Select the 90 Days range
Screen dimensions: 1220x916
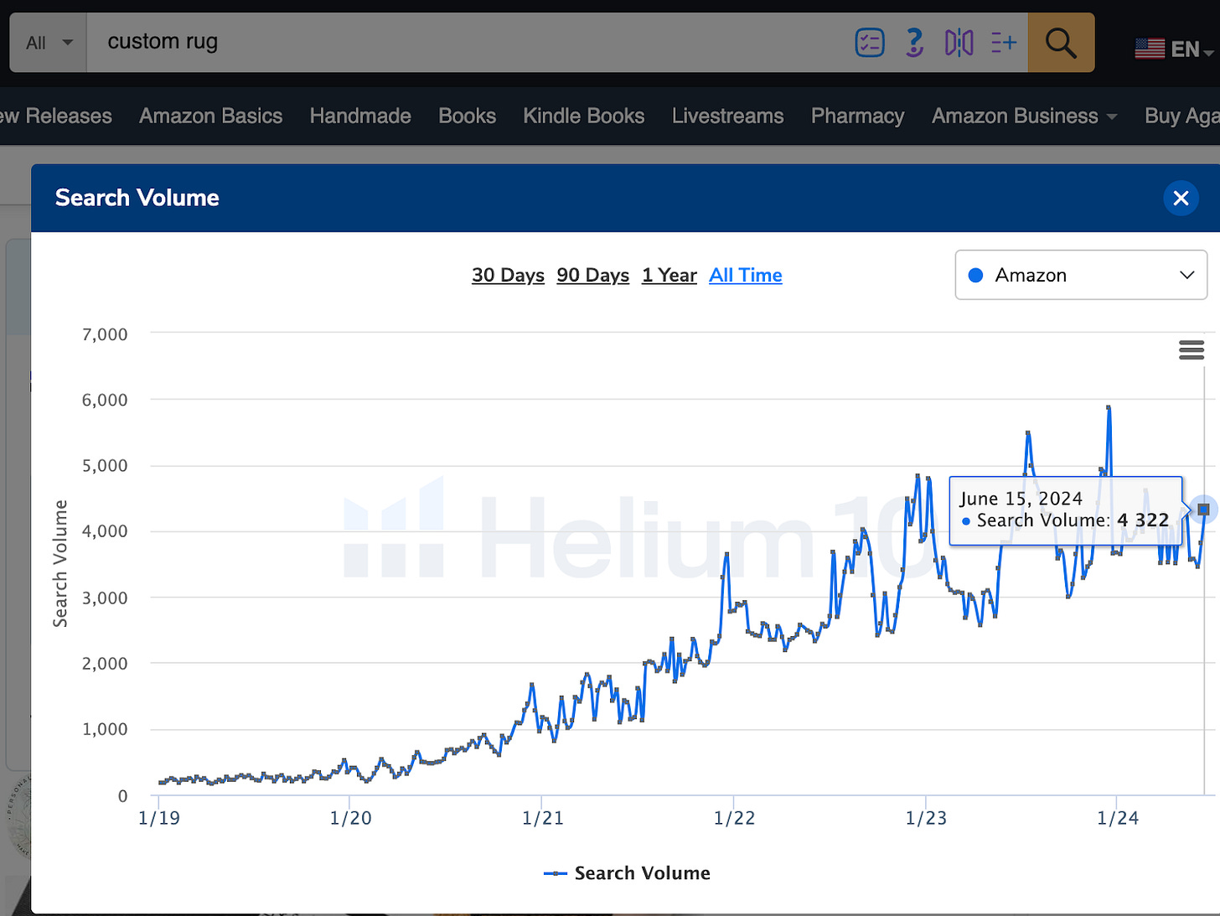click(x=592, y=275)
